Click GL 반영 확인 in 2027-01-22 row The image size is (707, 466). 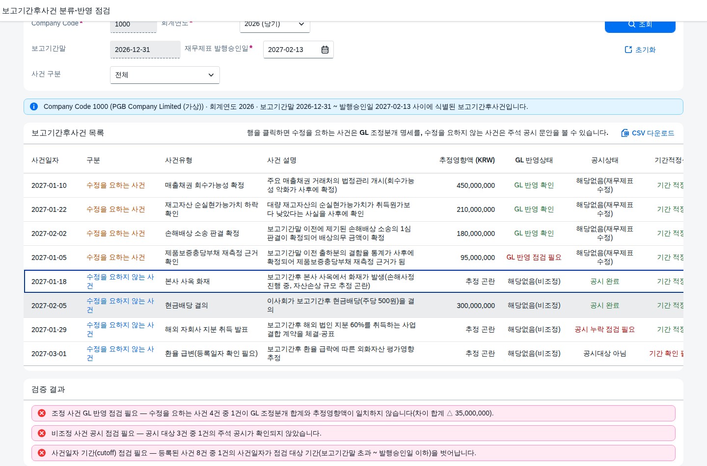coord(534,209)
